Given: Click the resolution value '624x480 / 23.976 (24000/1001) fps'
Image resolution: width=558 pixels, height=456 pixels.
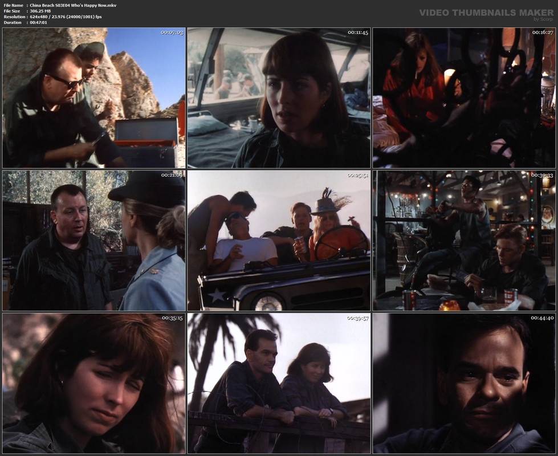Looking at the screenshot, I should click(66, 17).
